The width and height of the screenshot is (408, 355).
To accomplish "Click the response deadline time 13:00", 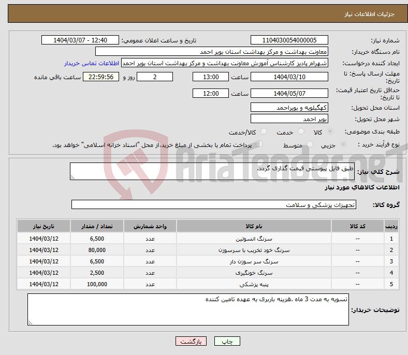I will click(211, 77).
